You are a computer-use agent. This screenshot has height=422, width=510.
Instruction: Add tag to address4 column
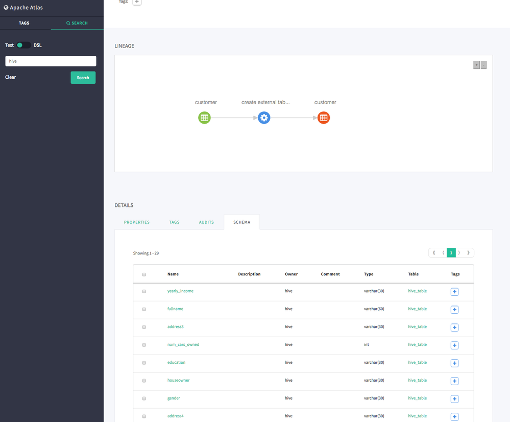pyautogui.click(x=454, y=417)
